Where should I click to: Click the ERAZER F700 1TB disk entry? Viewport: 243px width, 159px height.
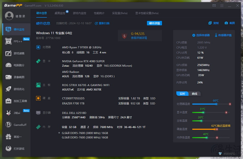(x=73, y=103)
